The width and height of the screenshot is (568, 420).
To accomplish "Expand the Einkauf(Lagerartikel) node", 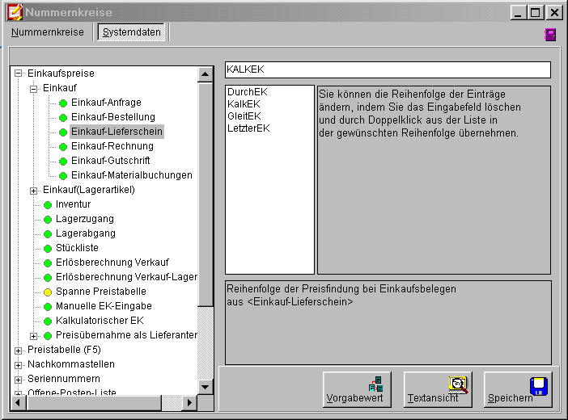I will pyautogui.click(x=33, y=190).
